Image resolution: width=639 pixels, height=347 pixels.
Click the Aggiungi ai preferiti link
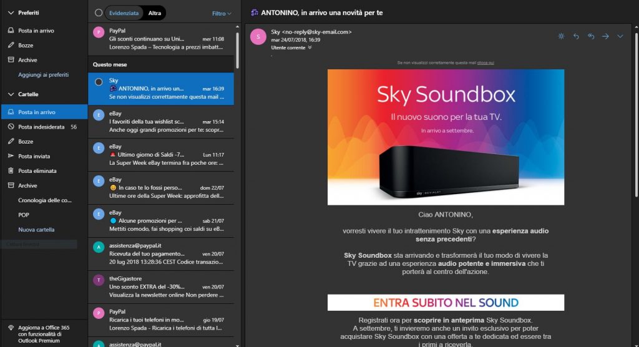[43, 75]
